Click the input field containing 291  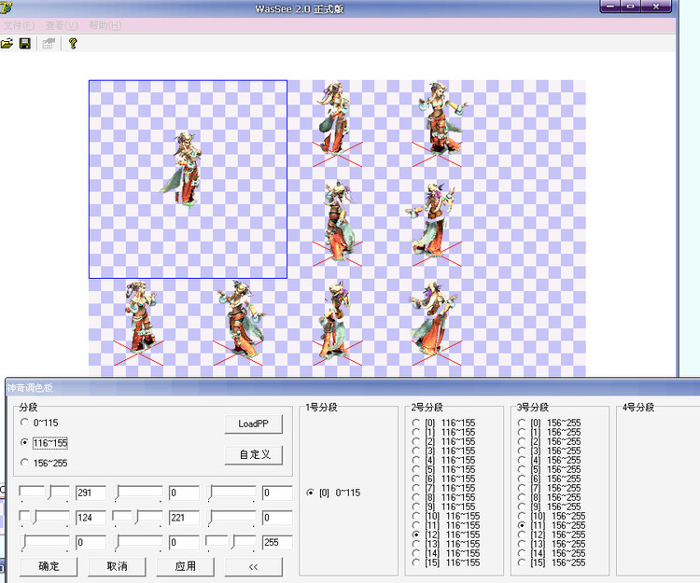pos(91,493)
